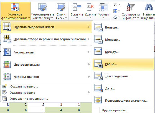155x113 pixels.
Task: Click the Больше greater-than icon
Action: click(98, 27)
